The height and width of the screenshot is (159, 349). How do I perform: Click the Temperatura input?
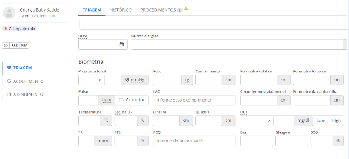89,120
